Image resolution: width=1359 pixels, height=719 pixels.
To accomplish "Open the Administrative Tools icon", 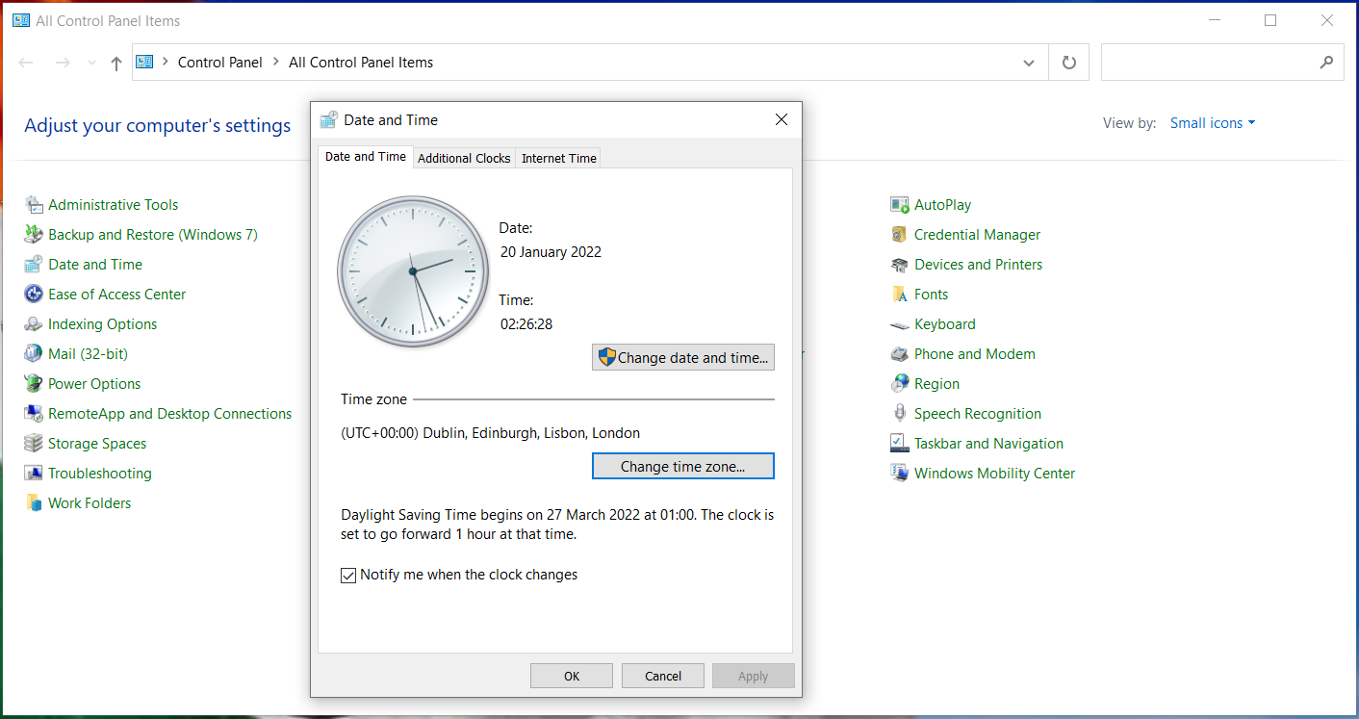I will pos(34,205).
